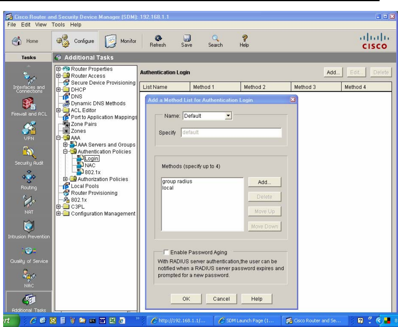Click the Word icon in taskbar quick launch

coord(102,321)
